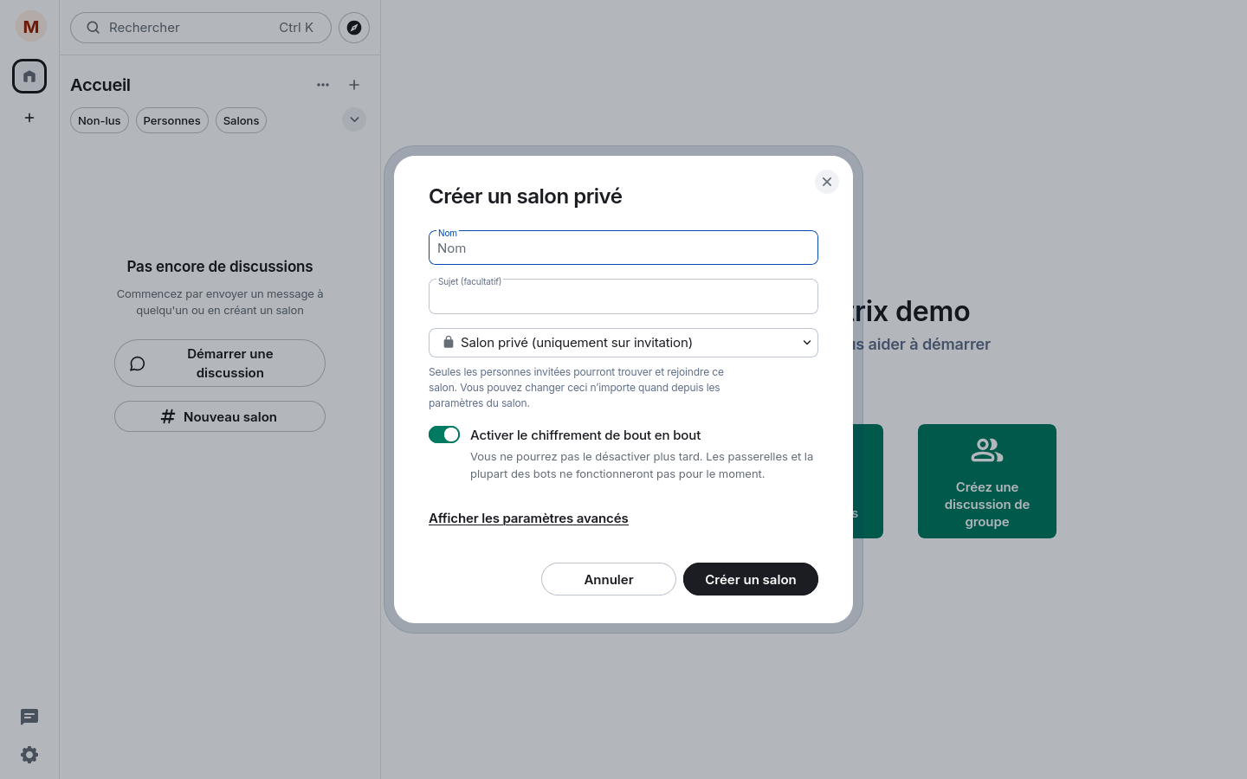Image resolution: width=1247 pixels, height=779 pixels.
Task: Expand the room list filters chevron
Action: tap(354, 119)
